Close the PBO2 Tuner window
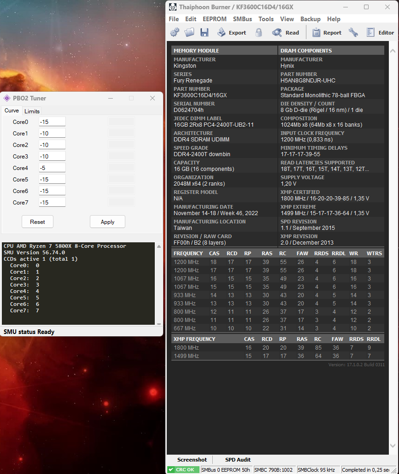Viewport: 399px width, 474px height. pos(153,98)
